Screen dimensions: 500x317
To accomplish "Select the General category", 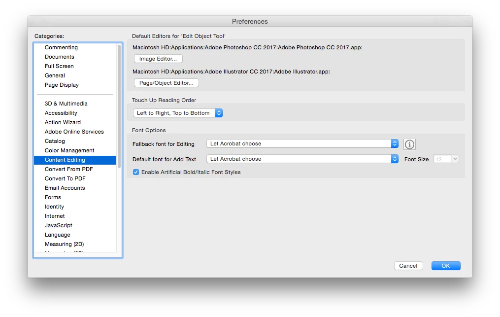I will coord(75,75).
